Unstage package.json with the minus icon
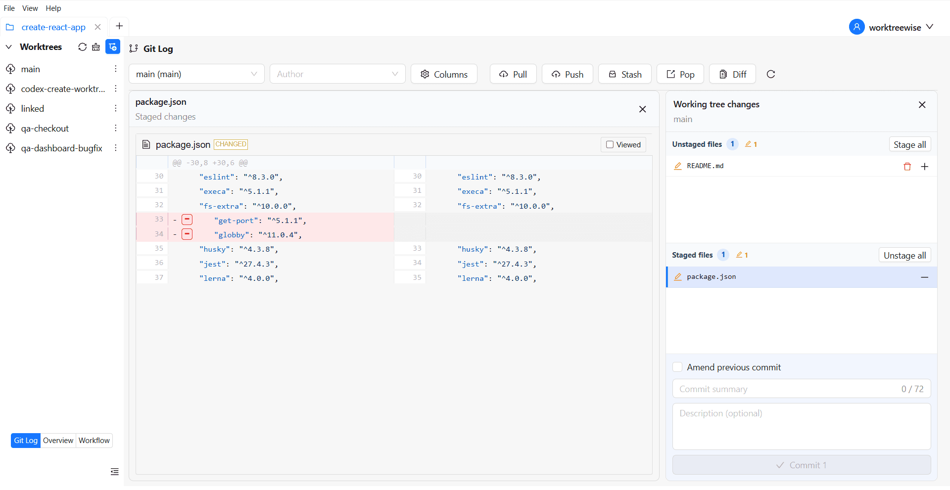Image resolution: width=950 pixels, height=490 pixels. (924, 277)
